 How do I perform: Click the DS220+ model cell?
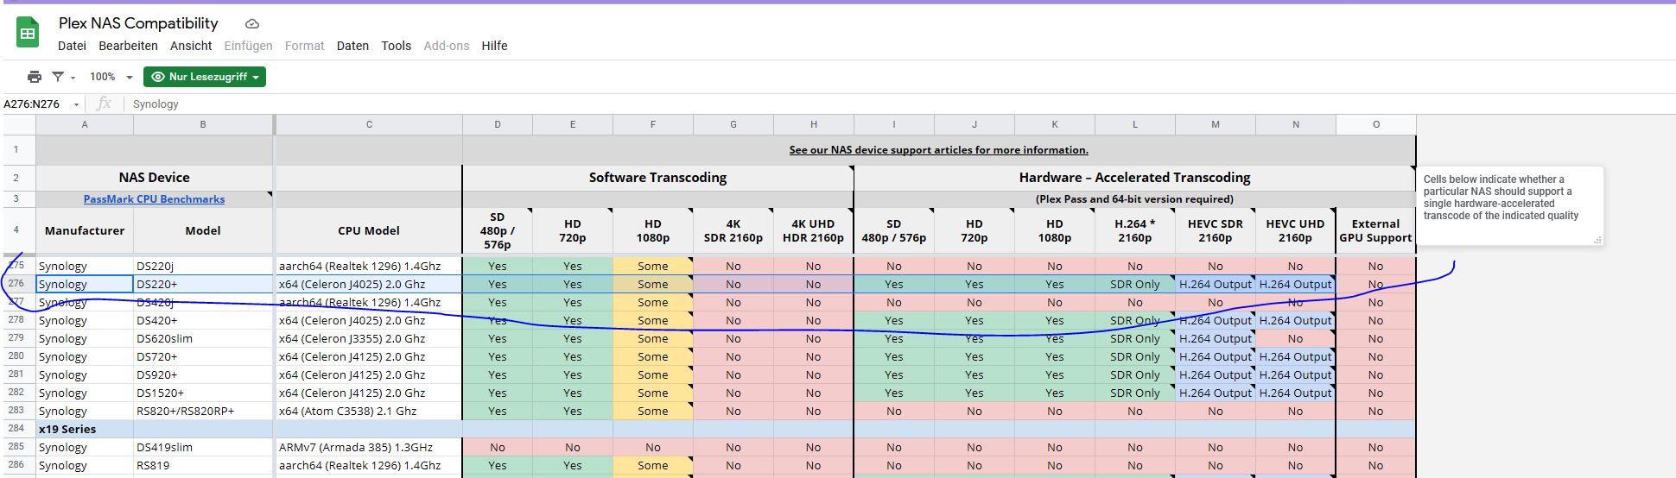(x=203, y=284)
